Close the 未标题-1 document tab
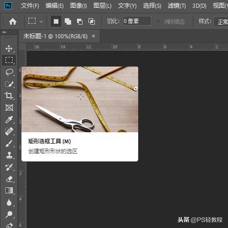The height and width of the screenshot is (228, 228). 93,36
